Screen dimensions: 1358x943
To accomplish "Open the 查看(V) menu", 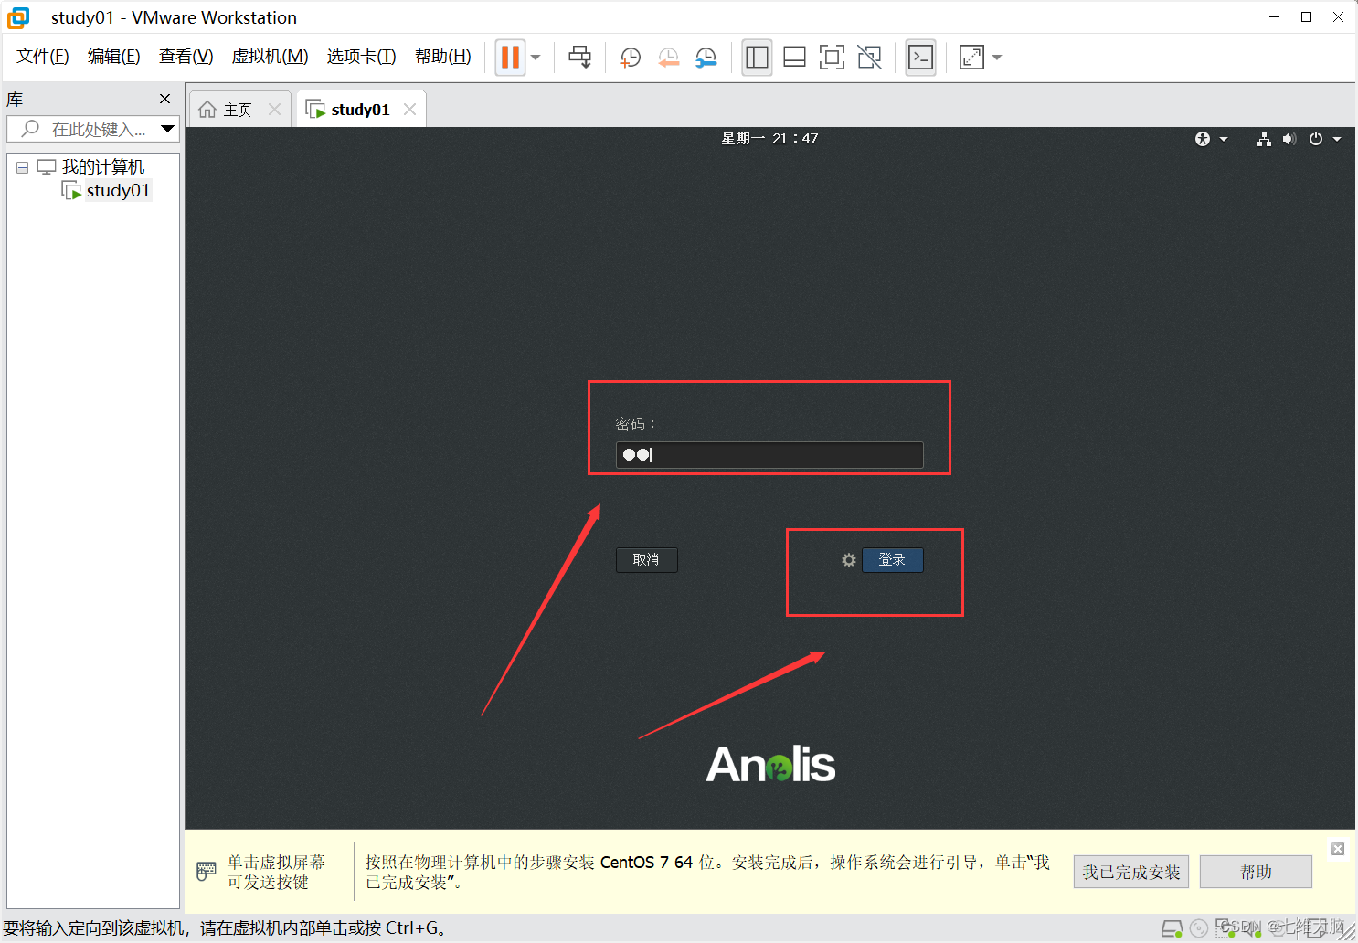I will 186,57.
